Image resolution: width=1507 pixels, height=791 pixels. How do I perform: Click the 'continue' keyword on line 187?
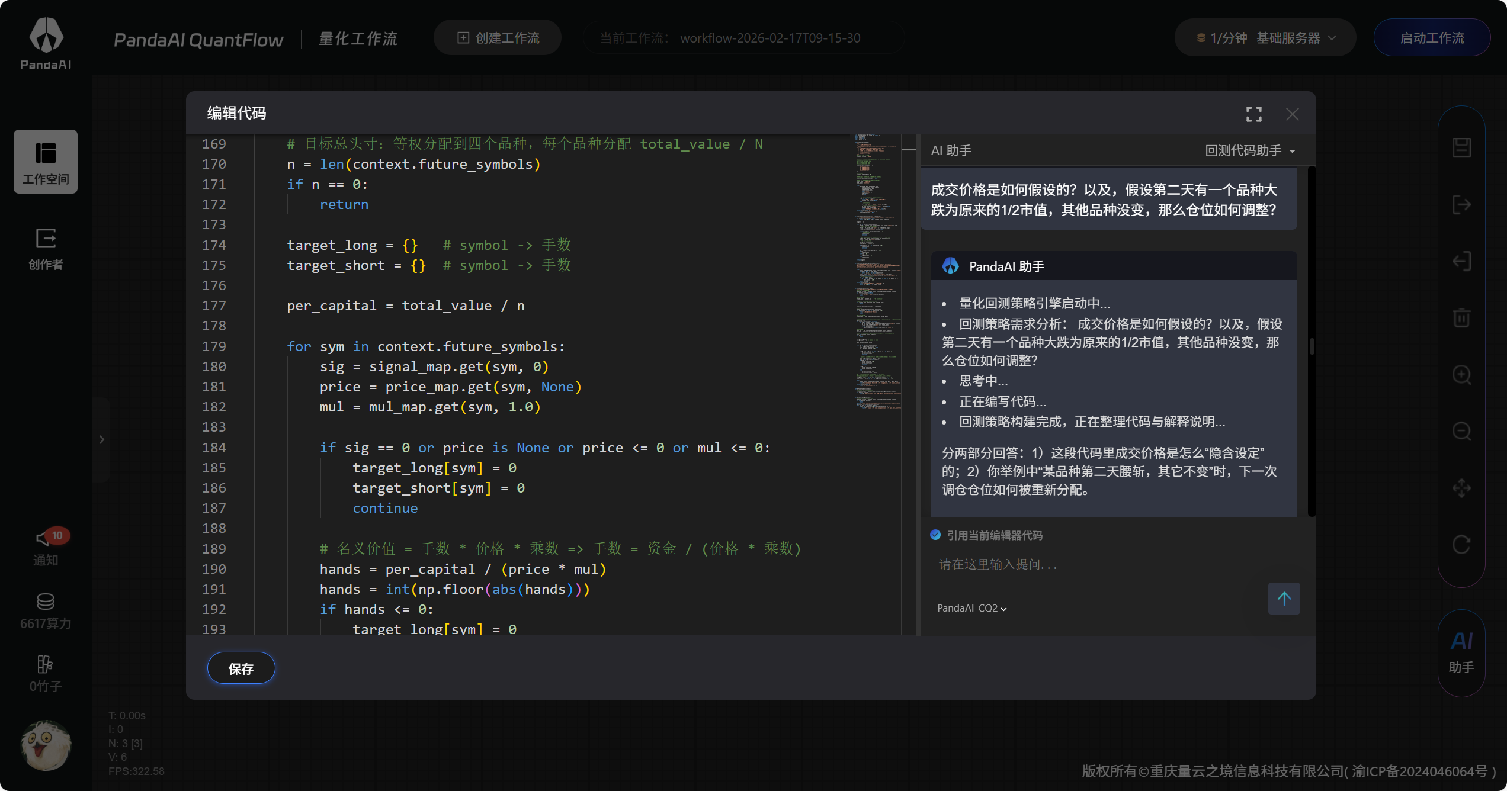[385, 508]
